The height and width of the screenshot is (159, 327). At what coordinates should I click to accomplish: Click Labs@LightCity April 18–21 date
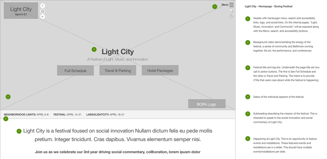[105, 114]
